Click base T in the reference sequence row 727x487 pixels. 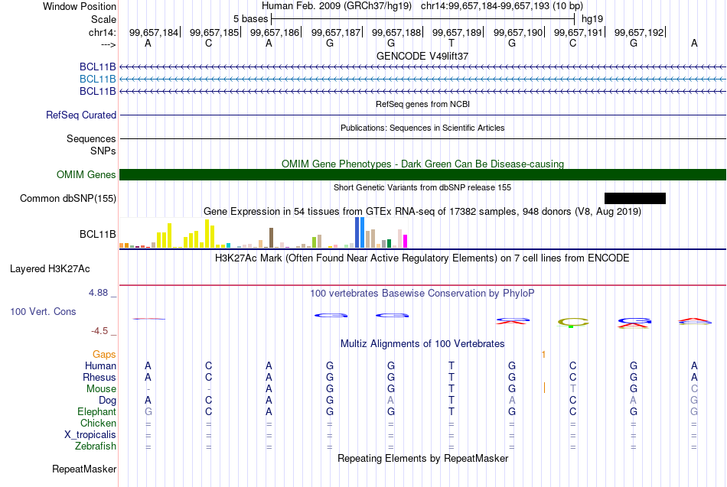(x=452, y=43)
